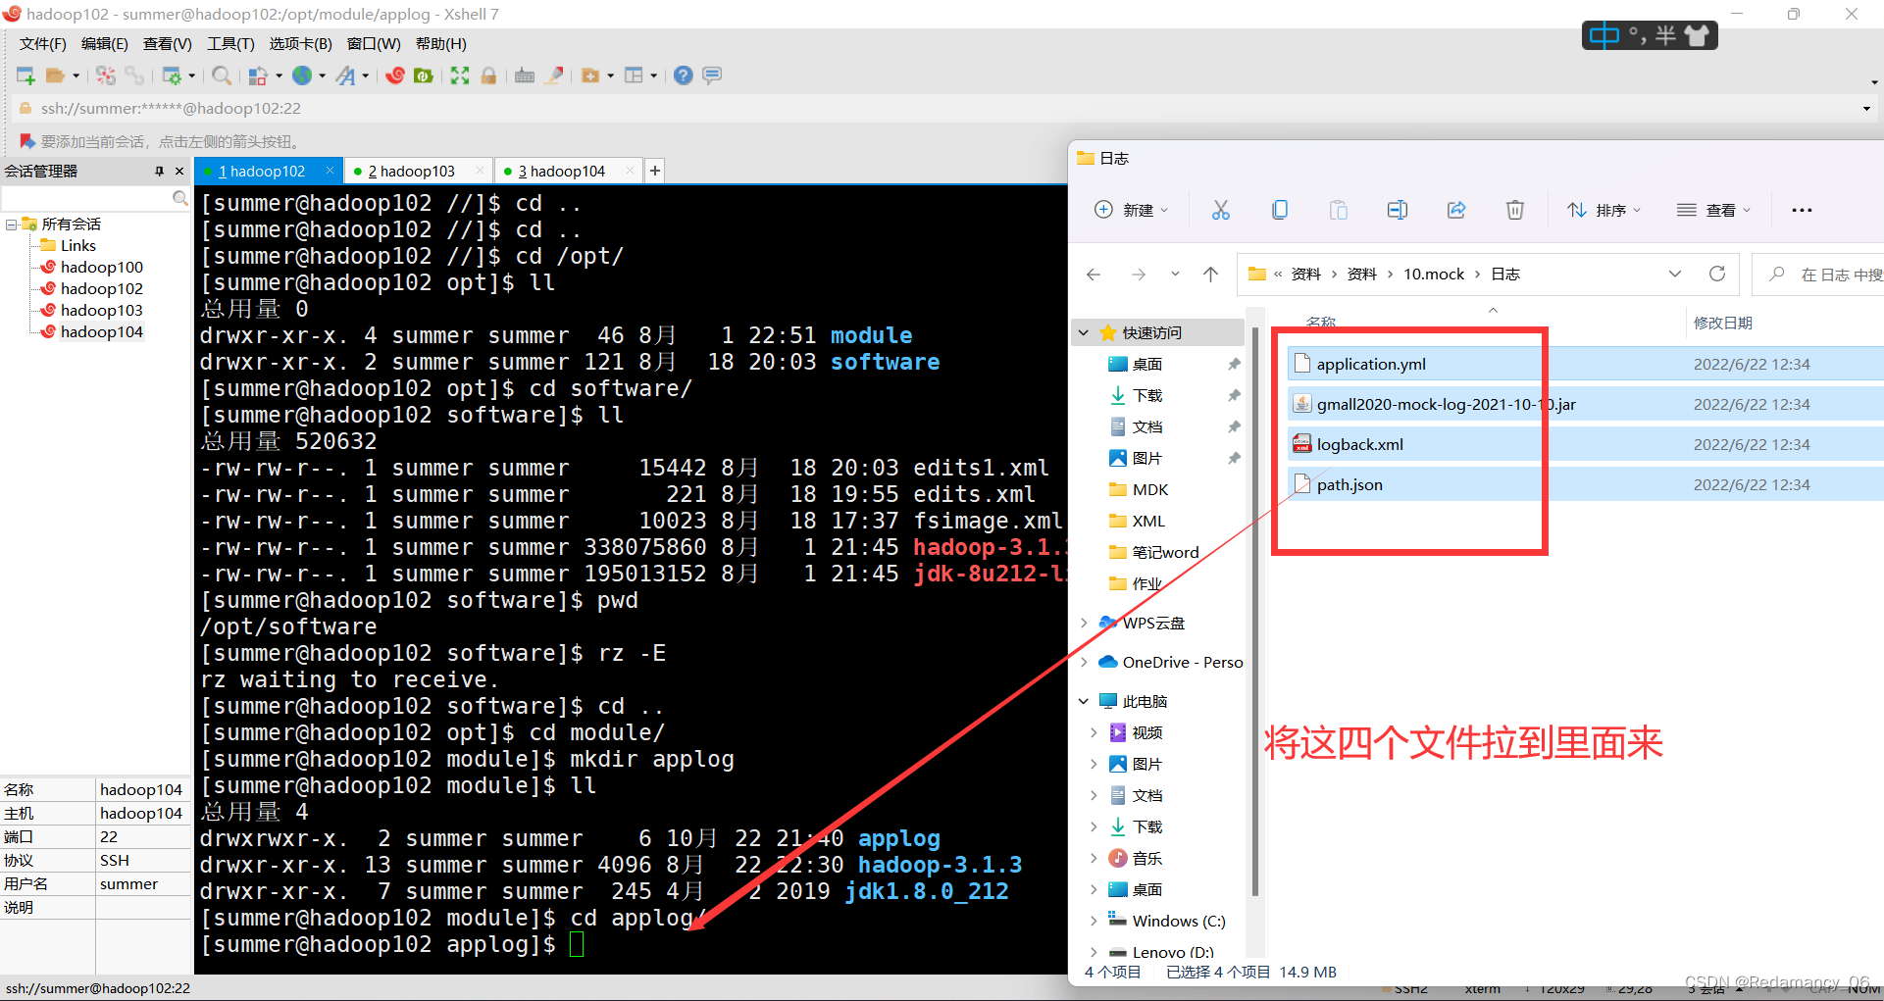
Task: Click the Refresh icon beside address bar
Action: (1716, 275)
